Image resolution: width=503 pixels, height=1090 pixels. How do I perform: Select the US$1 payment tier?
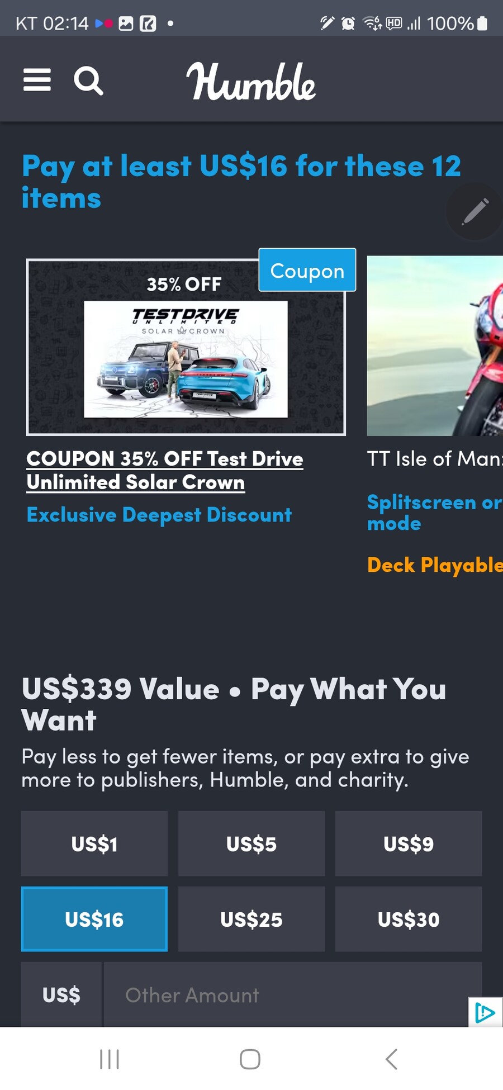(x=94, y=843)
